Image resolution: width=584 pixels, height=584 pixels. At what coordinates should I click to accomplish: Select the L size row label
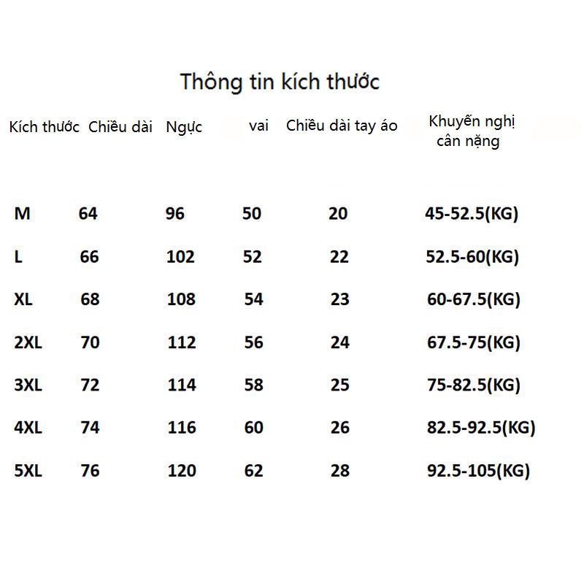tap(18, 257)
